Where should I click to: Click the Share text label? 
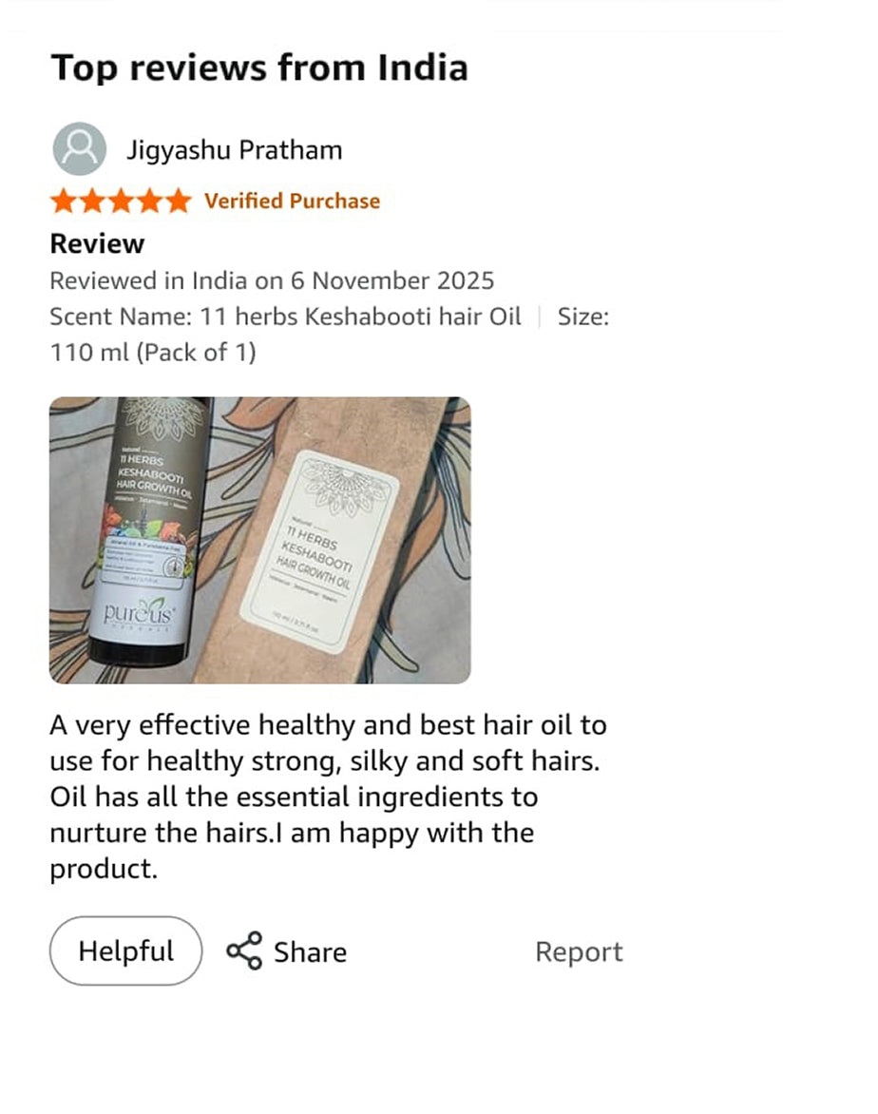point(311,952)
